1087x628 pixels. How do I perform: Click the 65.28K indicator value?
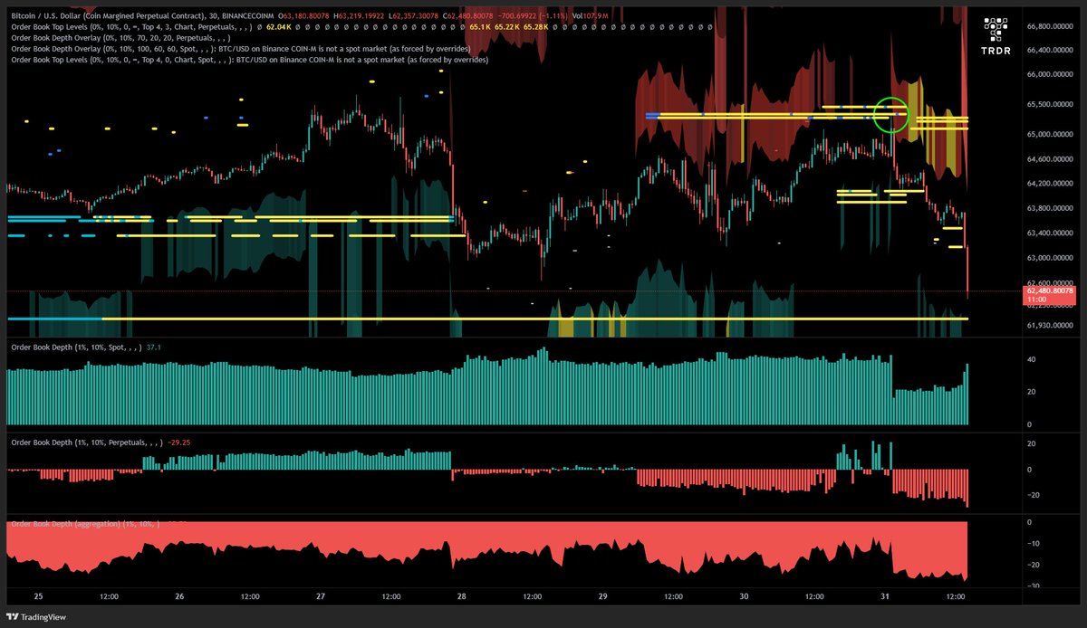[x=536, y=27]
